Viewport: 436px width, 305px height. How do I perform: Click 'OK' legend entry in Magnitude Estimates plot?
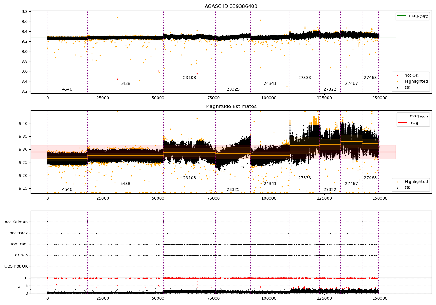coord(408,188)
